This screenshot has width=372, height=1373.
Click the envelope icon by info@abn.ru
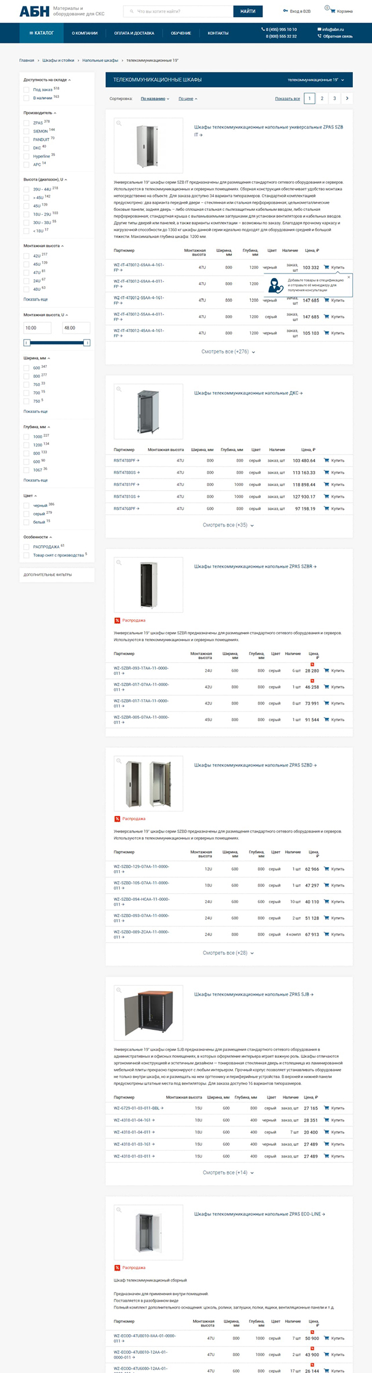[x=319, y=29]
